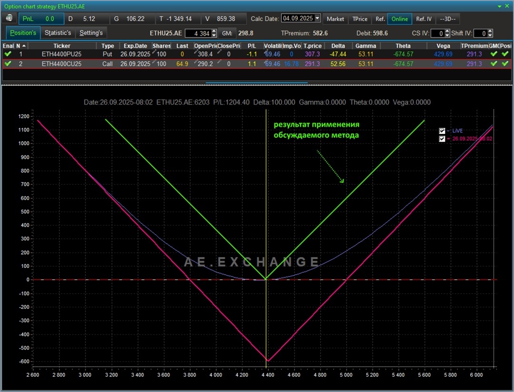This screenshot has height=392, width=514.
Task: Decrease Shift IV value with down arrow
Action: [x=490, y=35]
